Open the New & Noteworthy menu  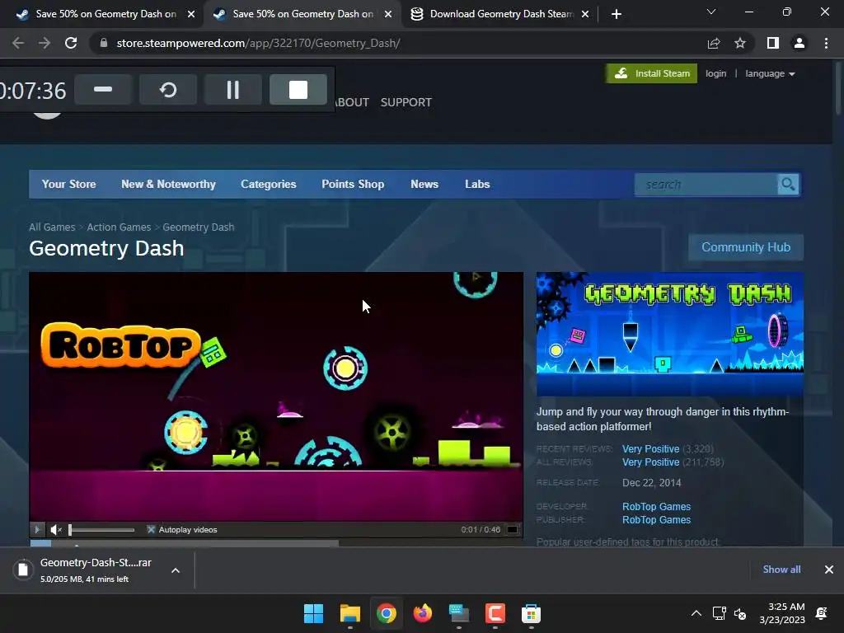pyautogui.click(x=168, y=184)
